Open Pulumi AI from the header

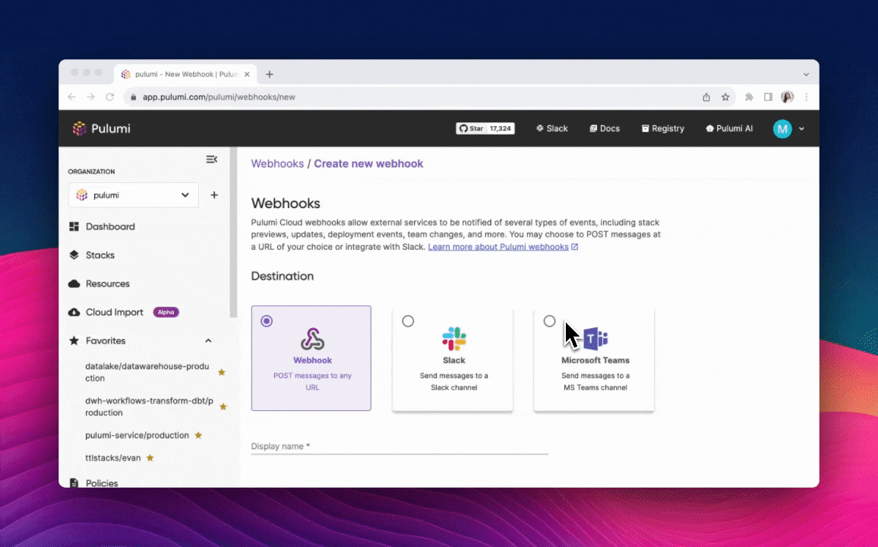(729, 128)
